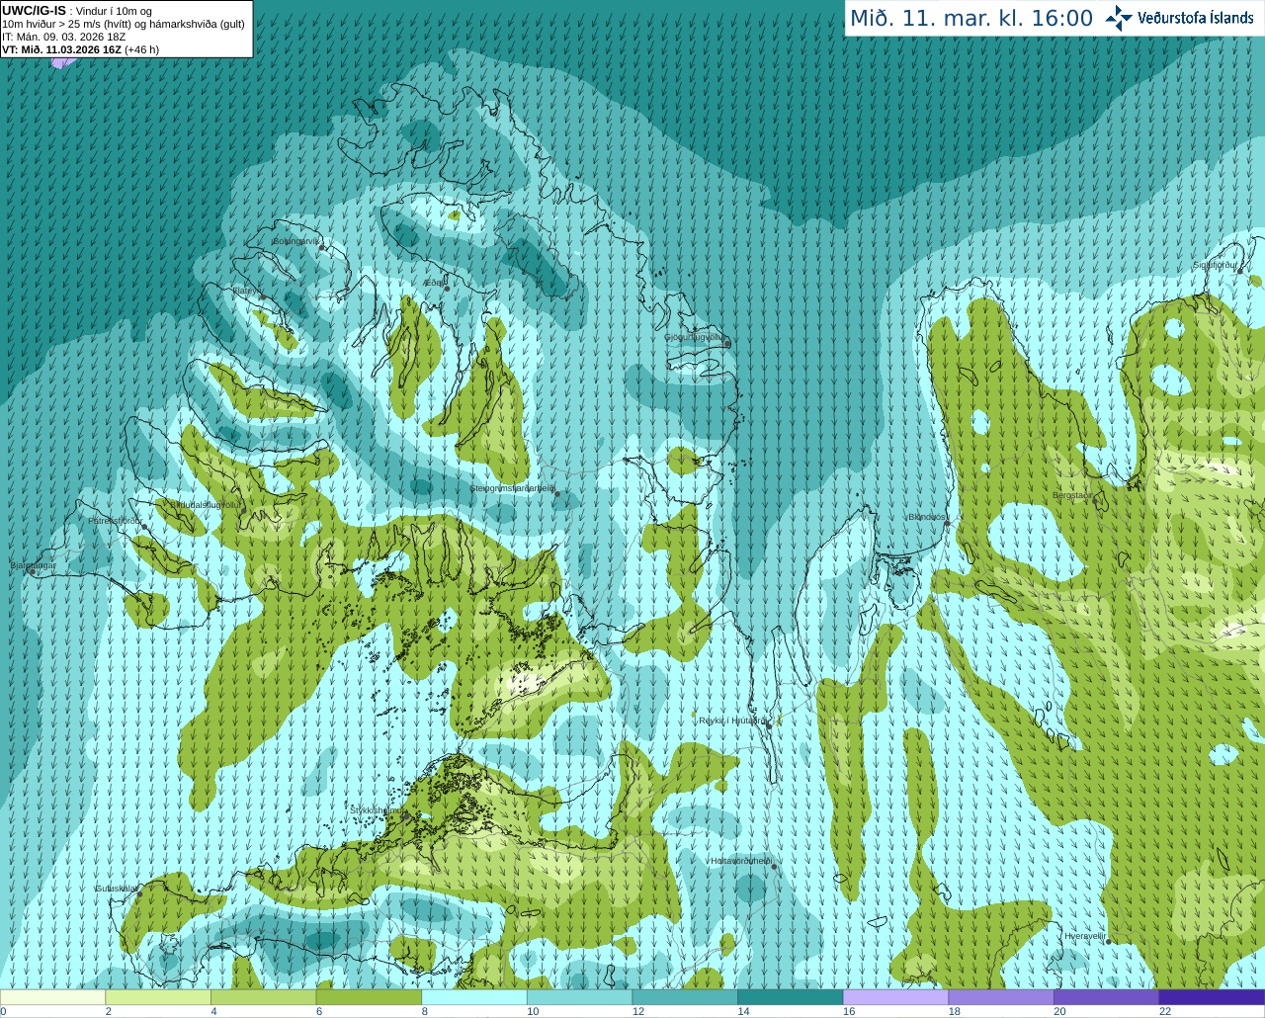Click the Æðey station label
The height and width of the screenshot is (1018, 1265).
pyautogui.click(x=433, y=283)
